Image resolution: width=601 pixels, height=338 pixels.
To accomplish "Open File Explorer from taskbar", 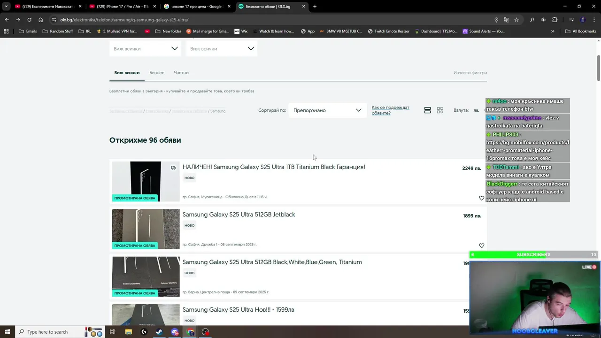I will [x=128, y=332].
